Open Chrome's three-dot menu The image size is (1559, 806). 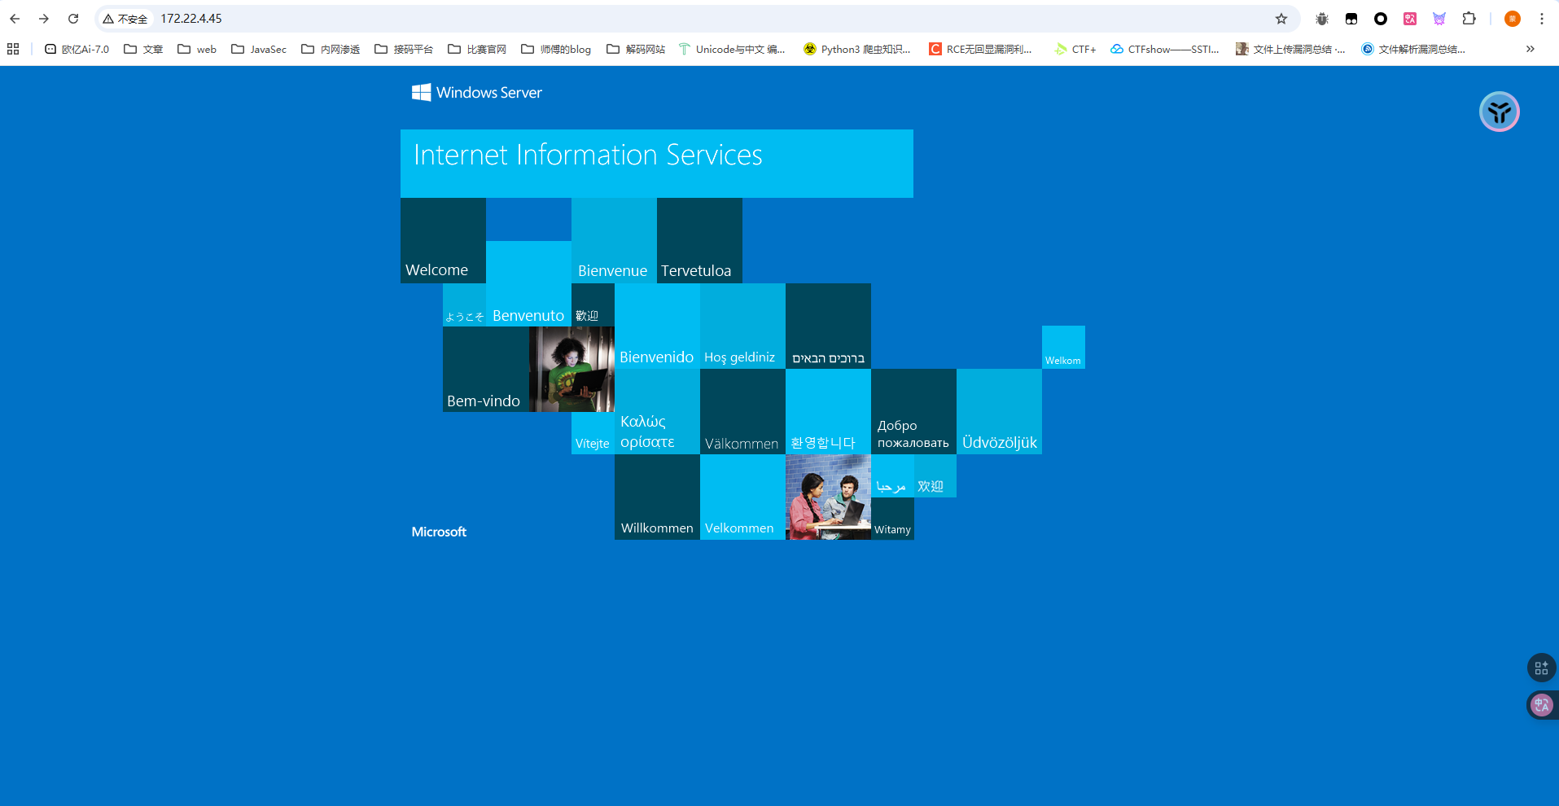[x=1542, y=19]
